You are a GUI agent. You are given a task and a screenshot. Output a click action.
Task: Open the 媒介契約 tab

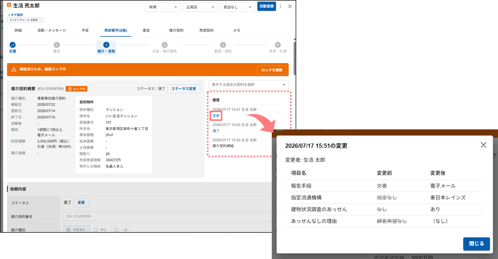tap(176, 30)
